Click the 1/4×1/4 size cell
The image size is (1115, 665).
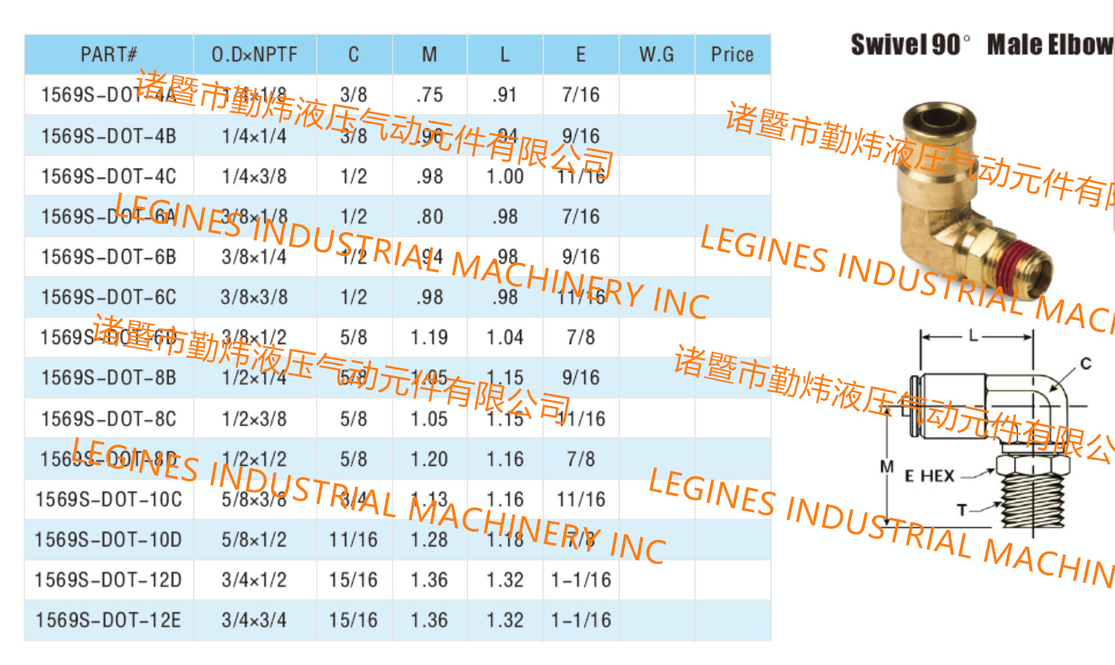pos(255,136)
